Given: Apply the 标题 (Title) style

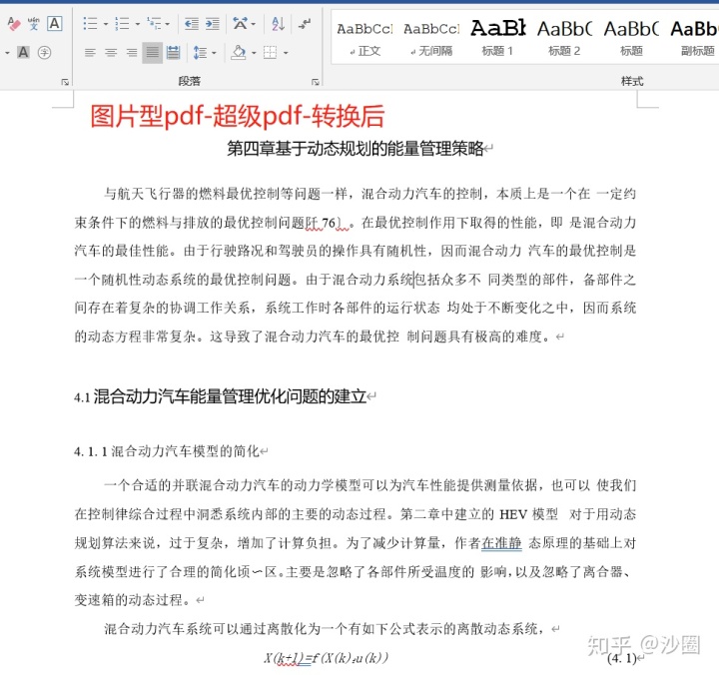Looking at the screenshot, I should pos(631,39).
